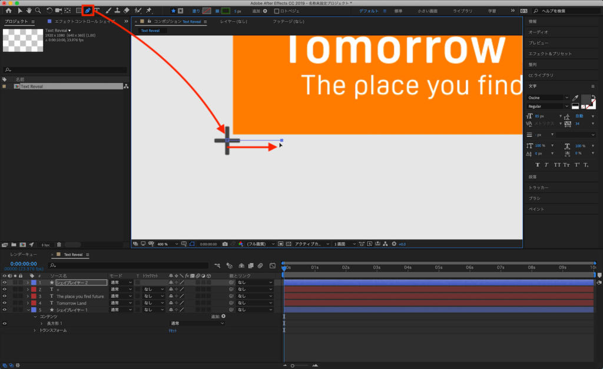Toggle visibility of 長方形 1 shape
Screen dimensions: 603x369
tap(5, 324)
